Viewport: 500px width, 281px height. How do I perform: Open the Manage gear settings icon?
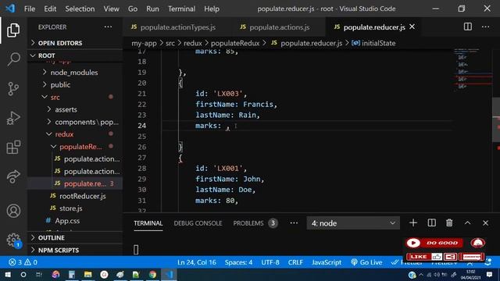[13, 240]
